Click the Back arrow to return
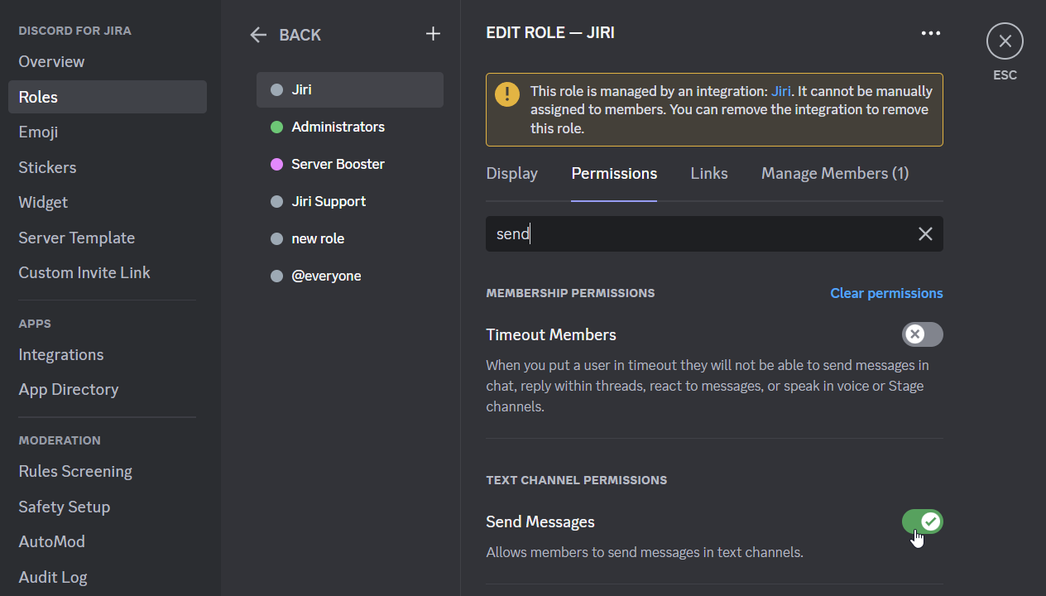 coord(257,34)
